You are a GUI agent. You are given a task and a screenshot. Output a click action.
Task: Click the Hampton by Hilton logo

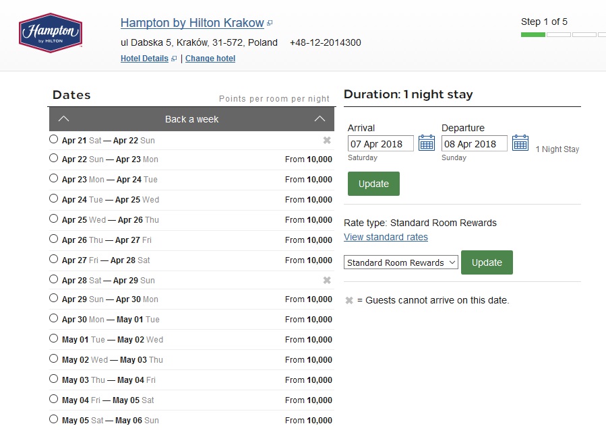[x=51, y=32]
